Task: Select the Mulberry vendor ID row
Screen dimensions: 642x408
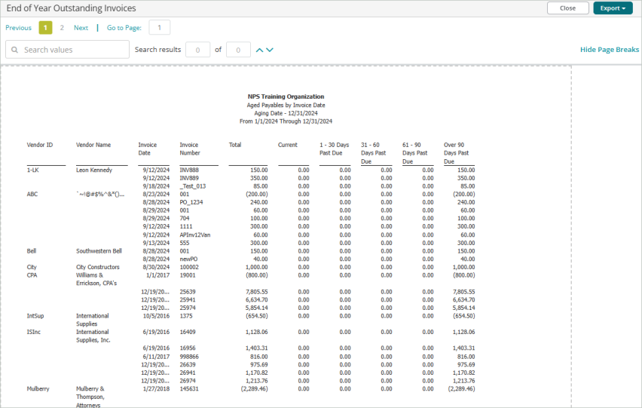Action: 39,389
